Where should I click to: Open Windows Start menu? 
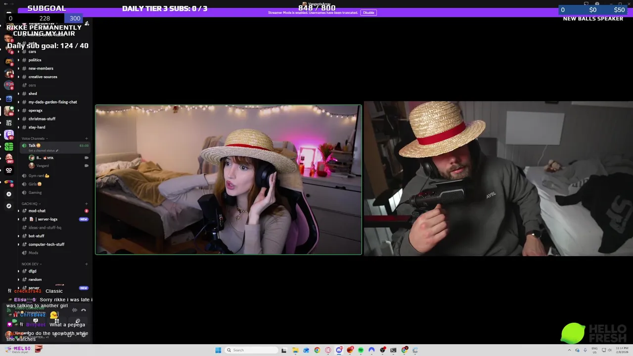coord(218,350)
